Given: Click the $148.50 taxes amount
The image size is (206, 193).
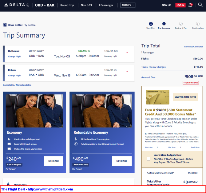Looking at the screenshot, I should (198, 67).
